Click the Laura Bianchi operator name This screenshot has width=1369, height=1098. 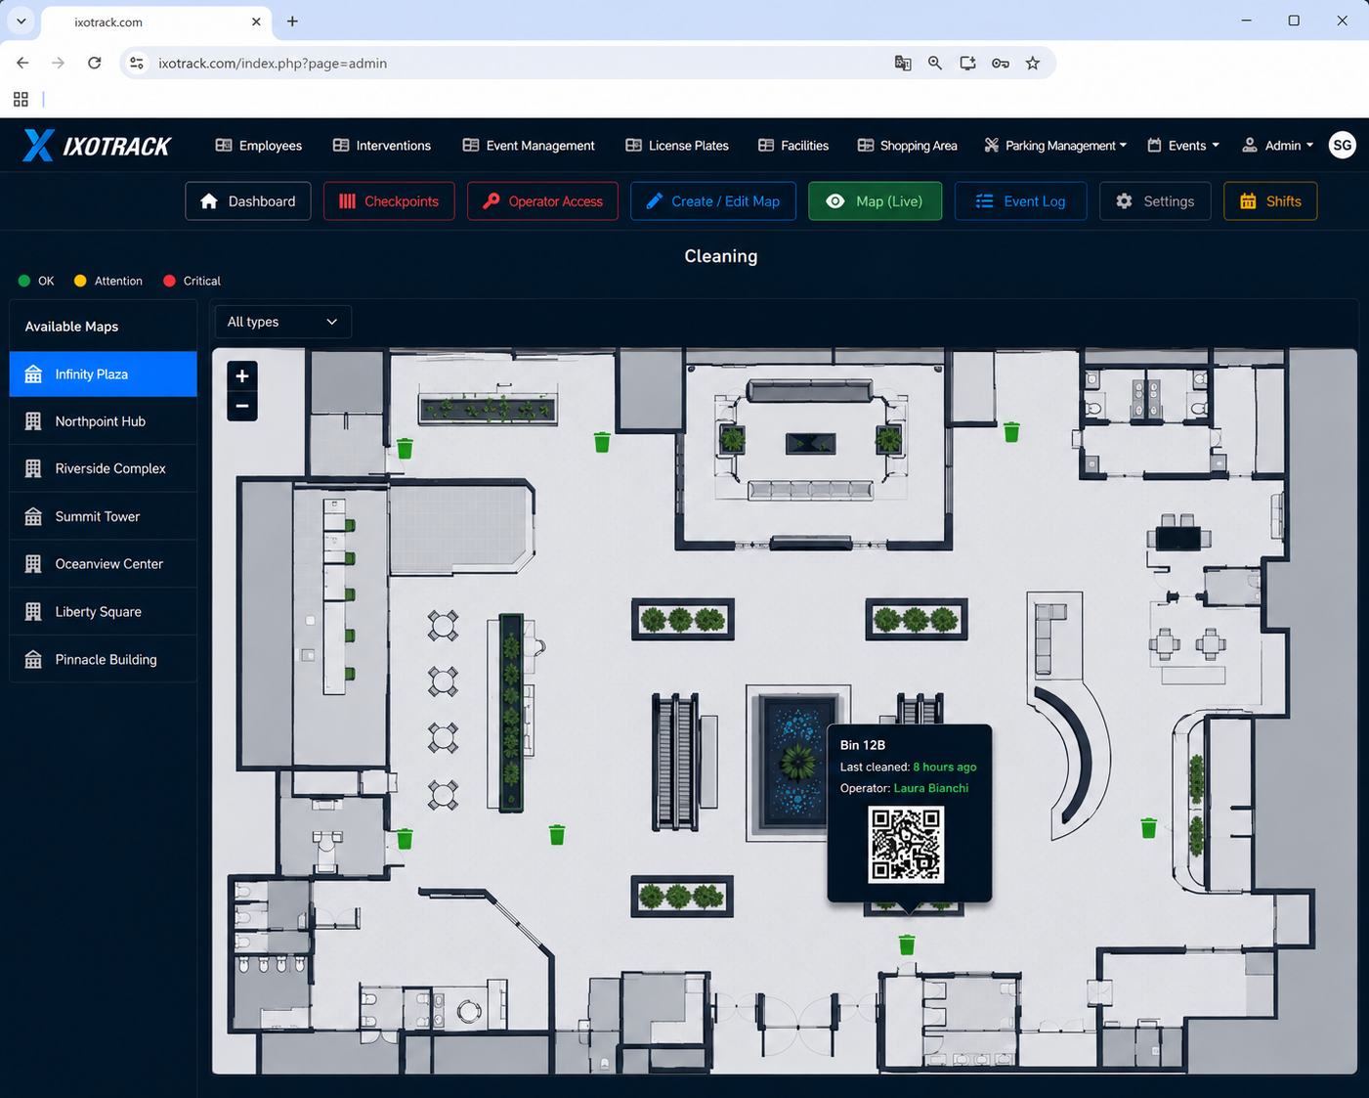[931, 788]
